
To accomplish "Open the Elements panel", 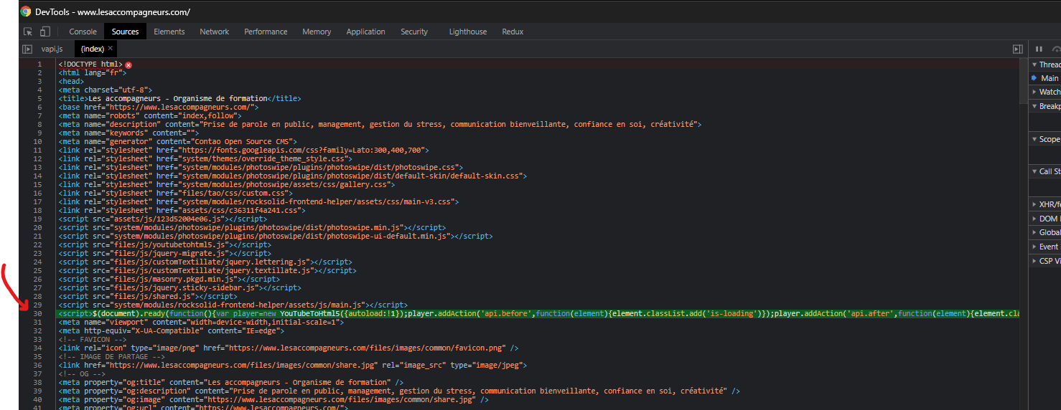I will [169, 32].
